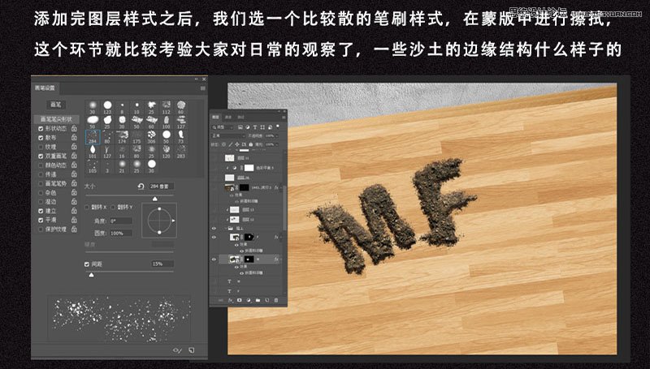Choose the 174 brush tip preset
The image size is (650, 369).
pyautogui.click(x=122, y=137)
